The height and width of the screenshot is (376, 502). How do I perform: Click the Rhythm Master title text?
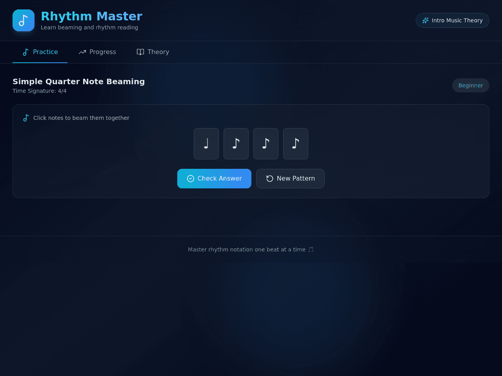[x=91, y=16]
